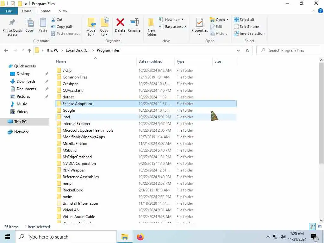Click the Copy icon in Clipboard group
The image size is (324, 243).
point(29,22)
